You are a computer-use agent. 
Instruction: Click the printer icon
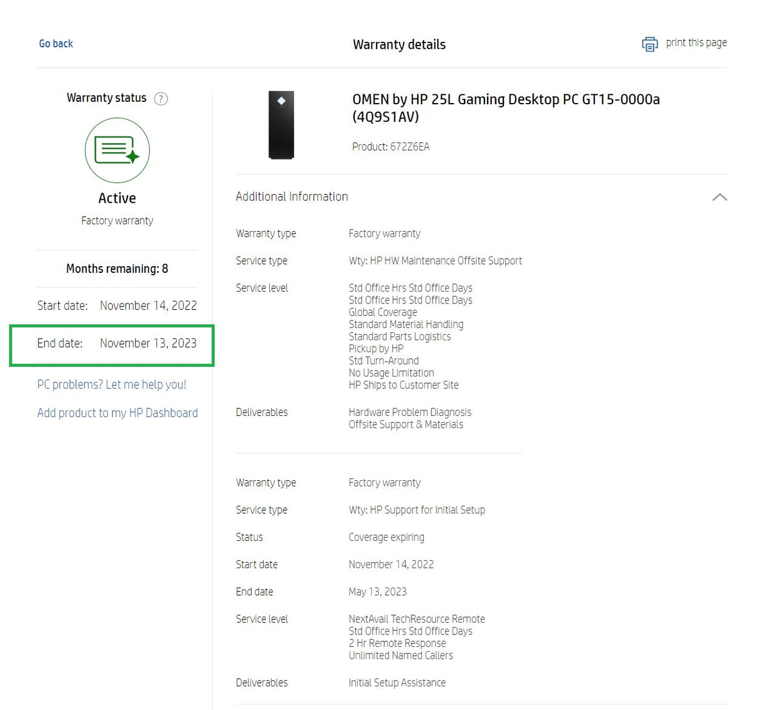649,44
